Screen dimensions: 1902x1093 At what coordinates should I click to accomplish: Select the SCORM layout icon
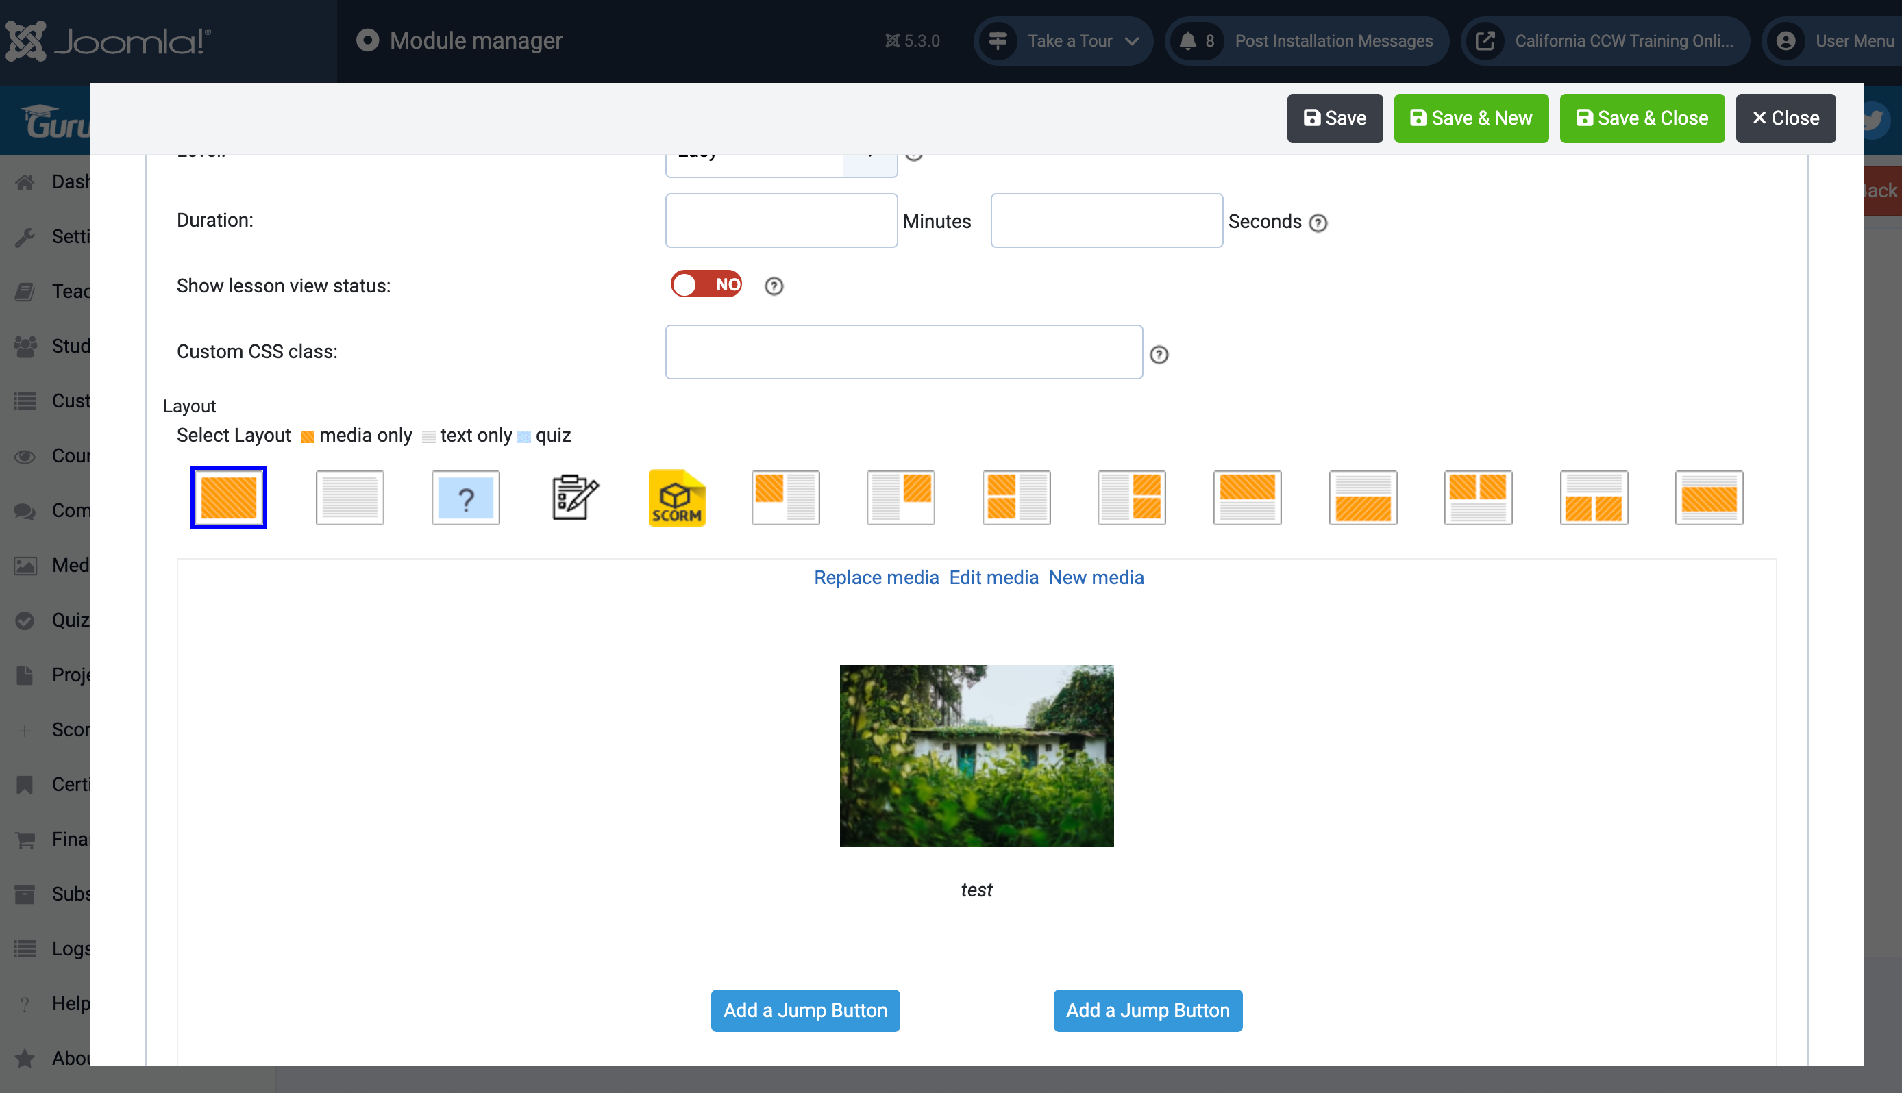(676, 498)
